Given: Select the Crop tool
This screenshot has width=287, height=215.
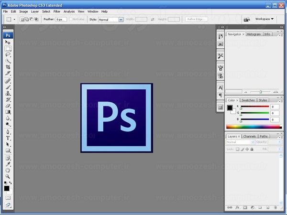Looking at the screenshot, I should (8, 67).
